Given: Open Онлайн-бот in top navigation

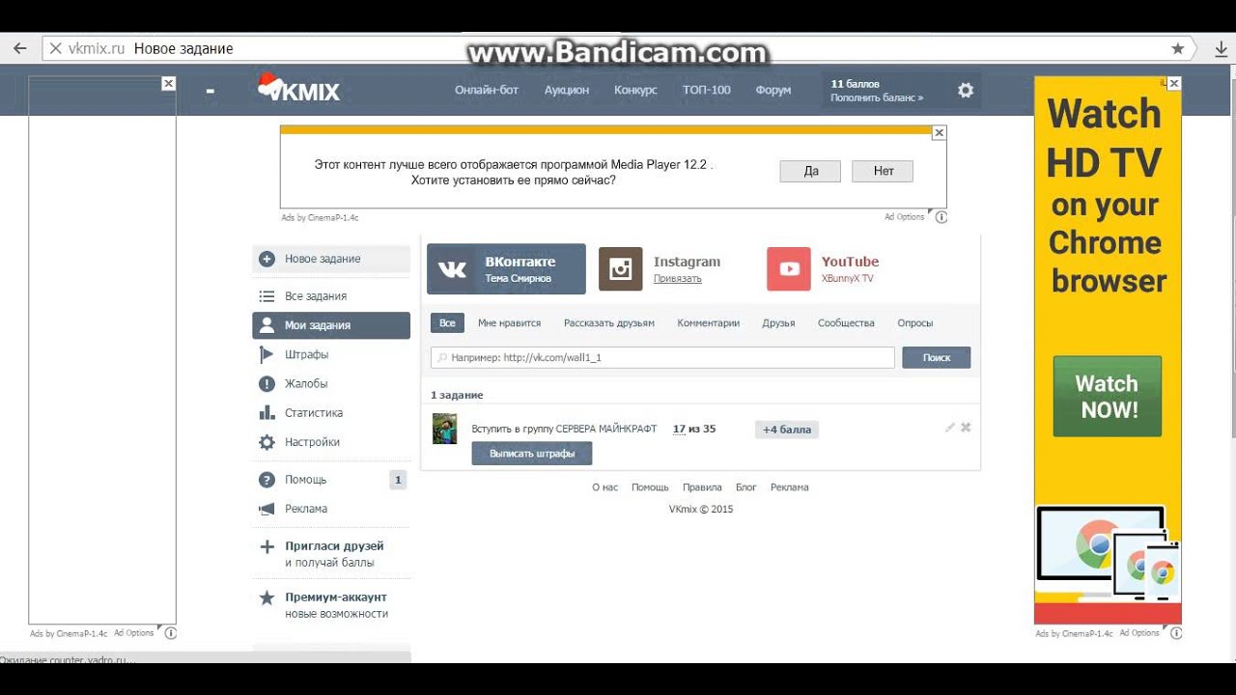Looking at the screenshot, I should [x=487, y=90].
